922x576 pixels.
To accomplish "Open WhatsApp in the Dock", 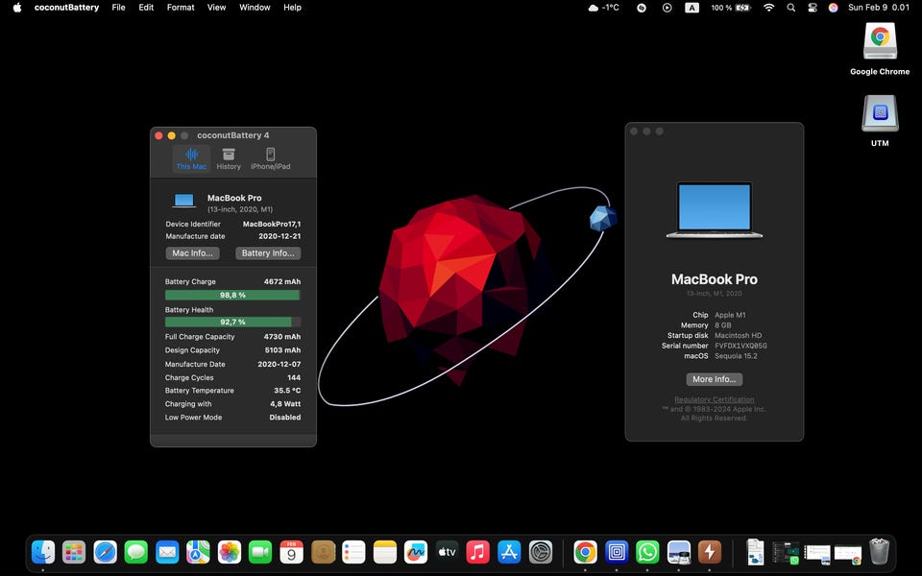I will click(647, 553).
